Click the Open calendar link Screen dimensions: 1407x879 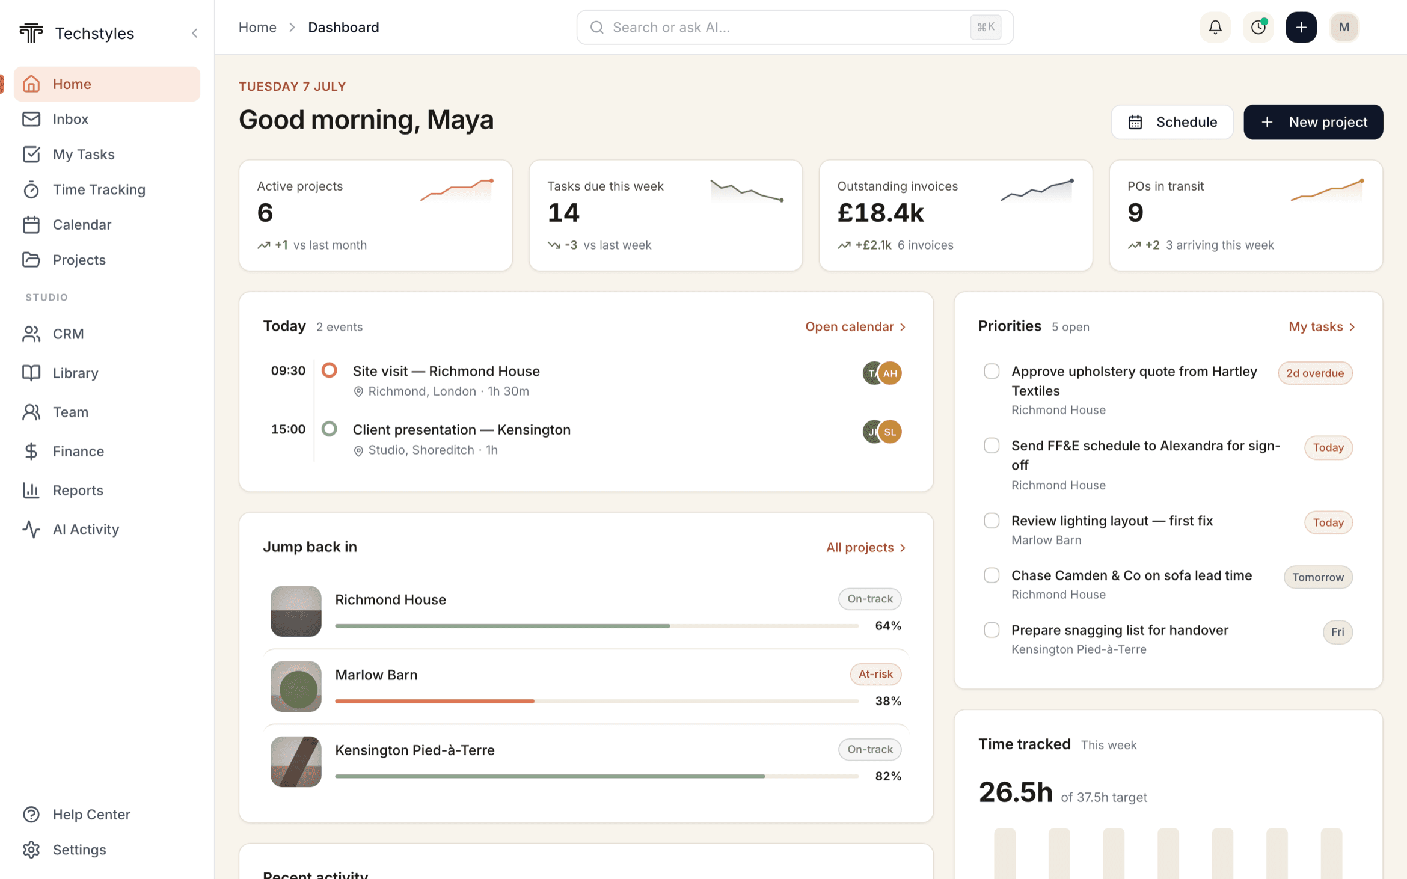click(850, 326)
